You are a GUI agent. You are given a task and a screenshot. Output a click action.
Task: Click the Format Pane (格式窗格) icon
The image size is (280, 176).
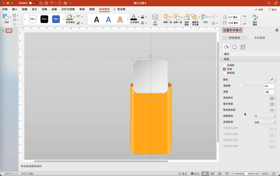point(255,19)
